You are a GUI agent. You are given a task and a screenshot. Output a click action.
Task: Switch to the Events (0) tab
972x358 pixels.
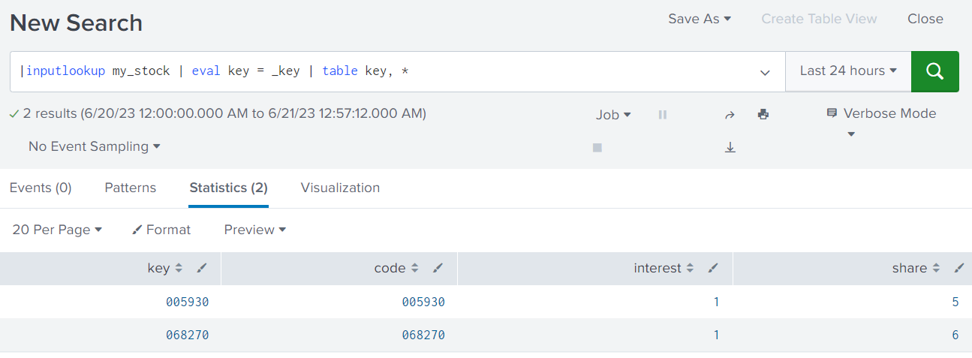coord(41,188)
